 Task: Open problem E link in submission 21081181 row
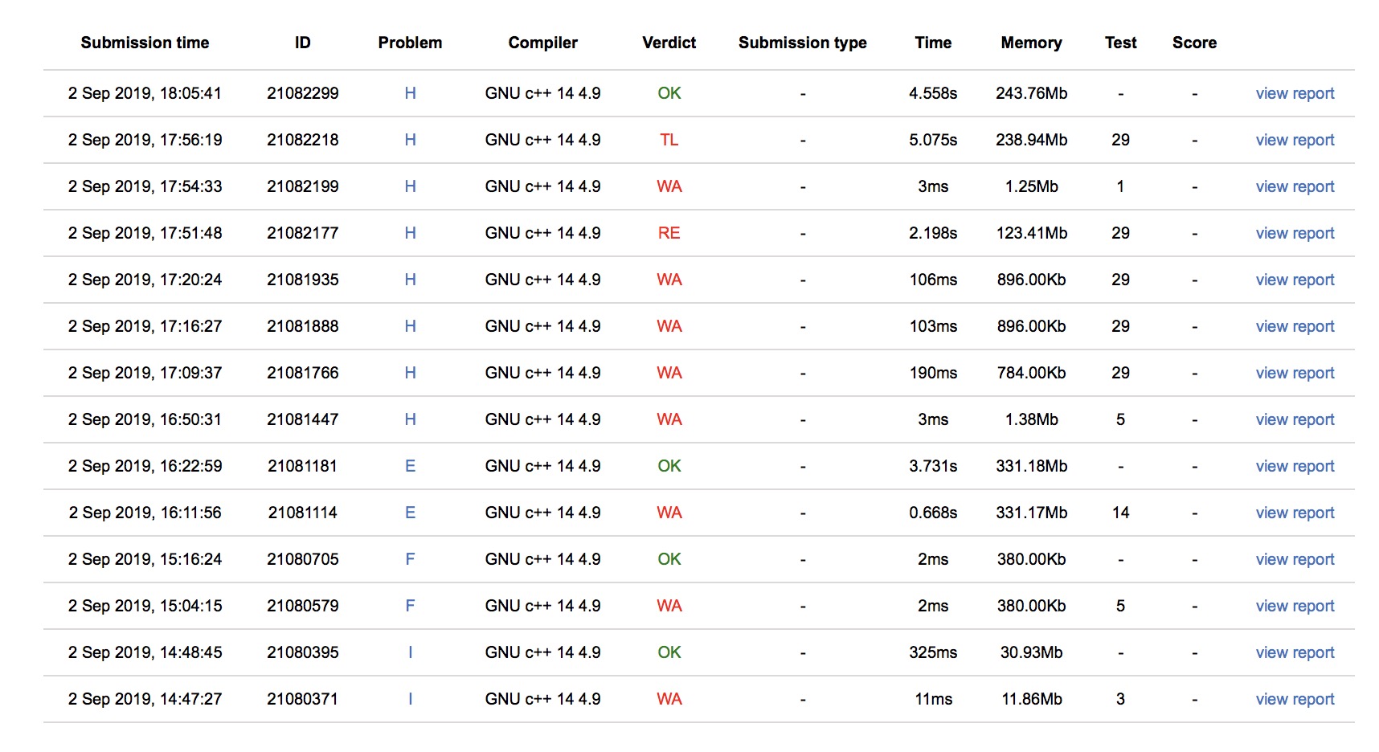(410, 466)
